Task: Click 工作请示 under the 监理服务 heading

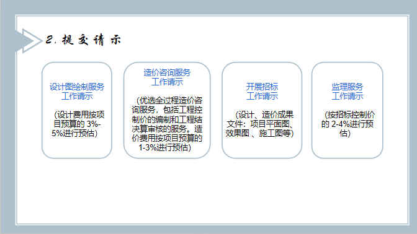Action: pyautogui.click(x=347, y=96)
